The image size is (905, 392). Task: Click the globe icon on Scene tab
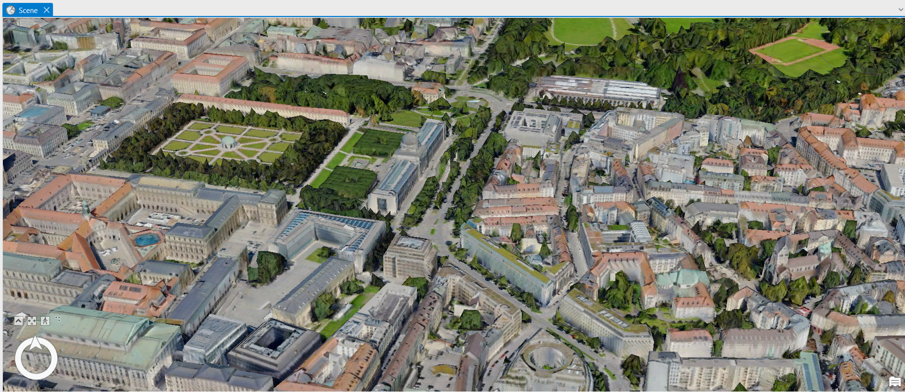point(11,10)
